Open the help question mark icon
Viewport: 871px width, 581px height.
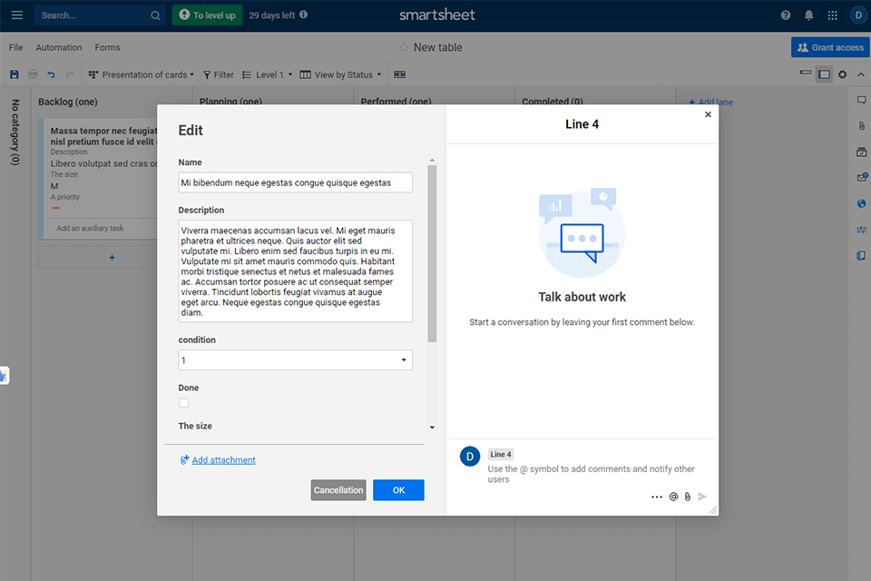pos(786,15)
